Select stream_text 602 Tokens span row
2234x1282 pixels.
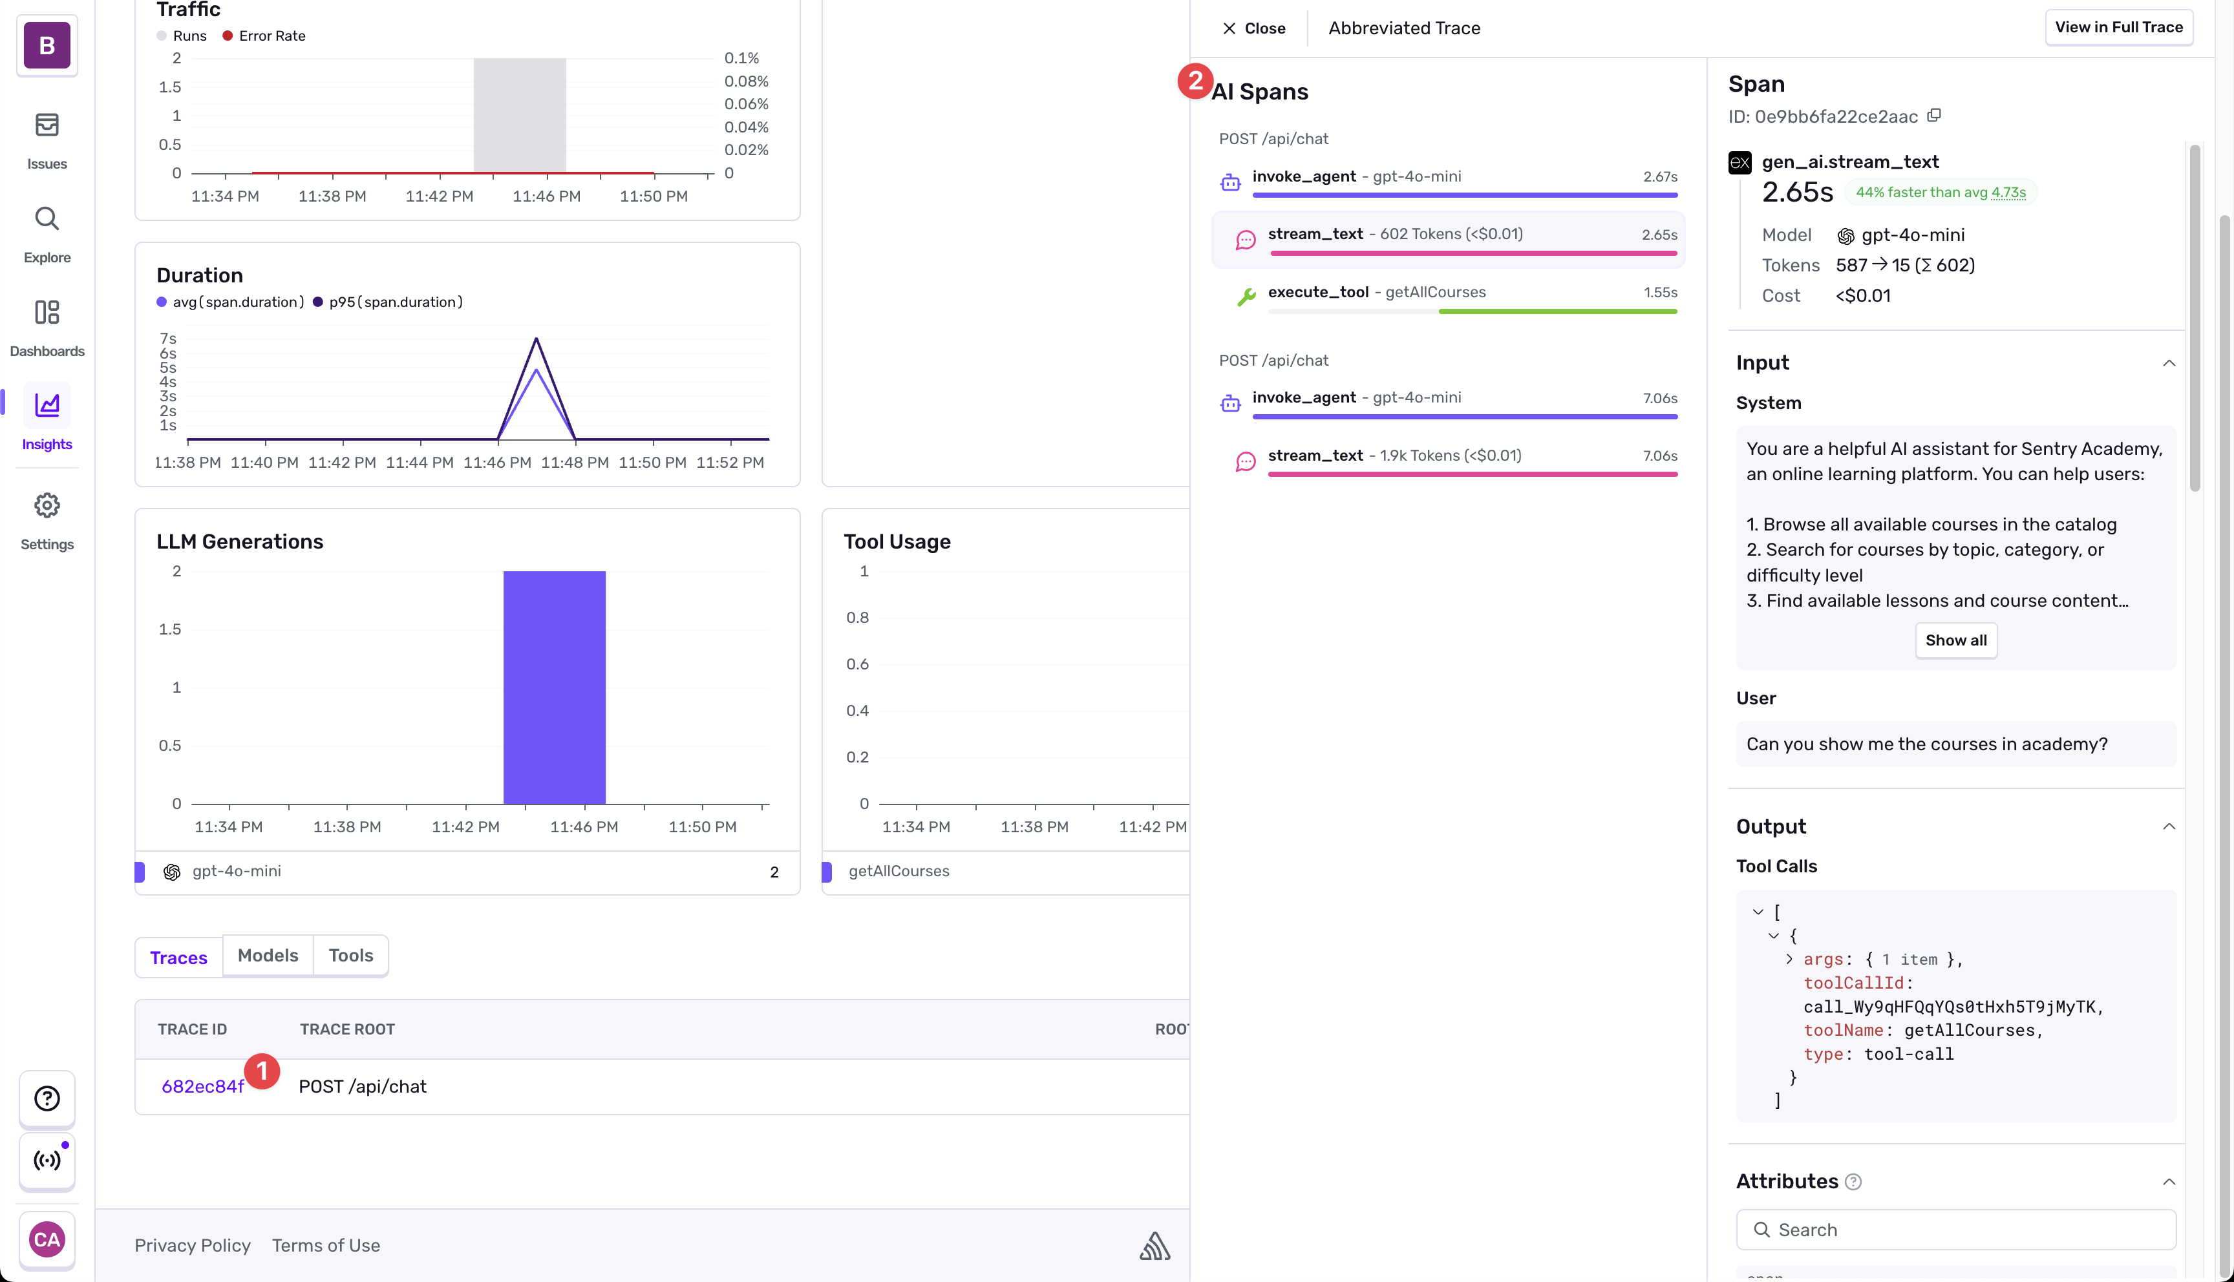1448,240
